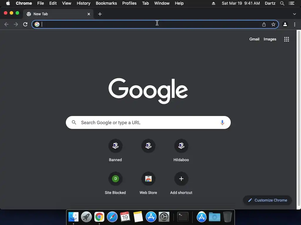Open Notes from the dock
This screenshot has width=301, height=225.
pos(138,217)
